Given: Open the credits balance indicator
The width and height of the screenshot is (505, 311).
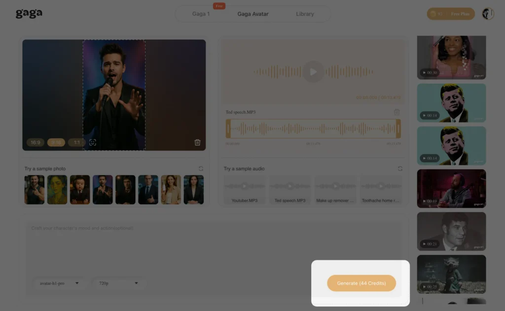Looking at the screenshot, I should (438, 13).
